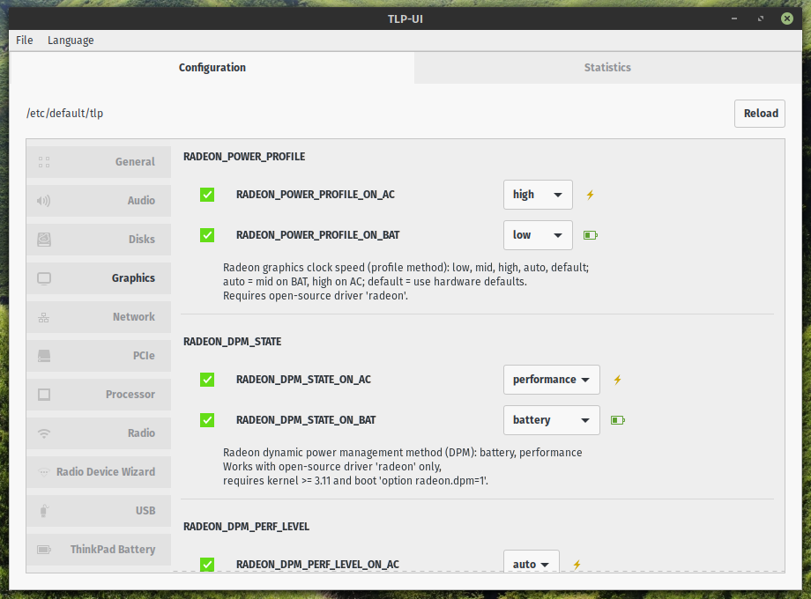Uncheck RADEON_POWER_PROFILE_ON_AC checkbox
Image resolution: width=811 pixels, height=599 pixels.
pos(207,195)
